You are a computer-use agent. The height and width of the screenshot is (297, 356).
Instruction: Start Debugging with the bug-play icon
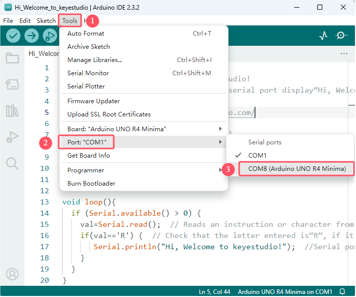click(x=50, y=36)
